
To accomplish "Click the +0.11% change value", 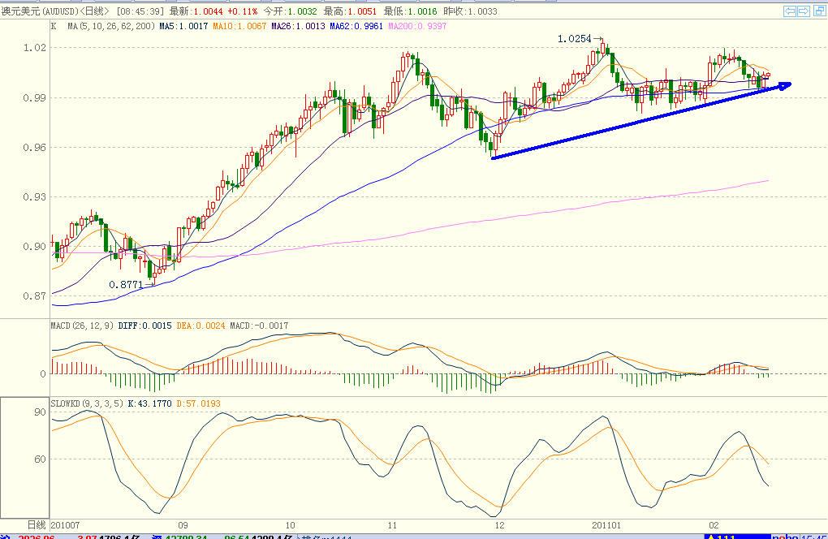I will 243,11.
